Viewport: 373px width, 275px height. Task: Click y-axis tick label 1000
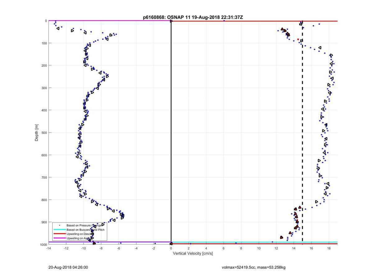coord(43,245)
